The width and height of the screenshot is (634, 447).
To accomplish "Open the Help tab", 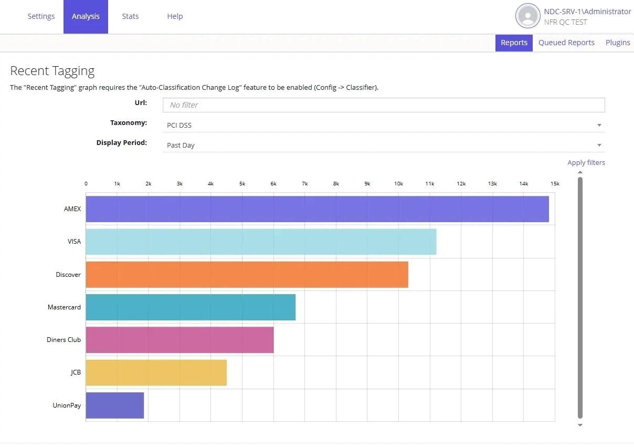I will click(175, 16).
